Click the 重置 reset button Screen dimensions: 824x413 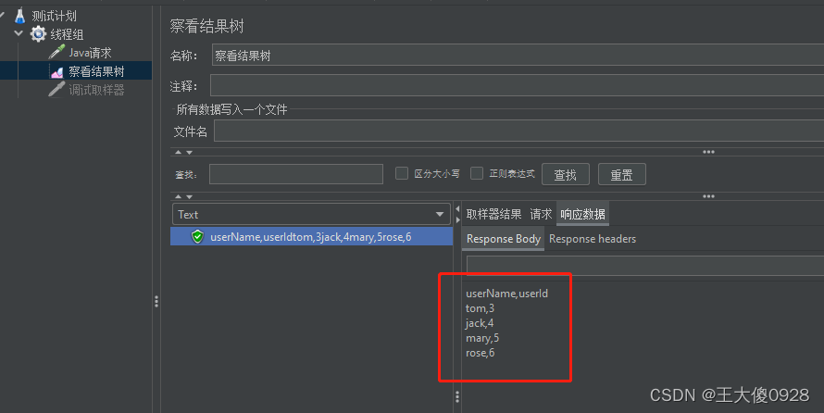click(621, 174)
